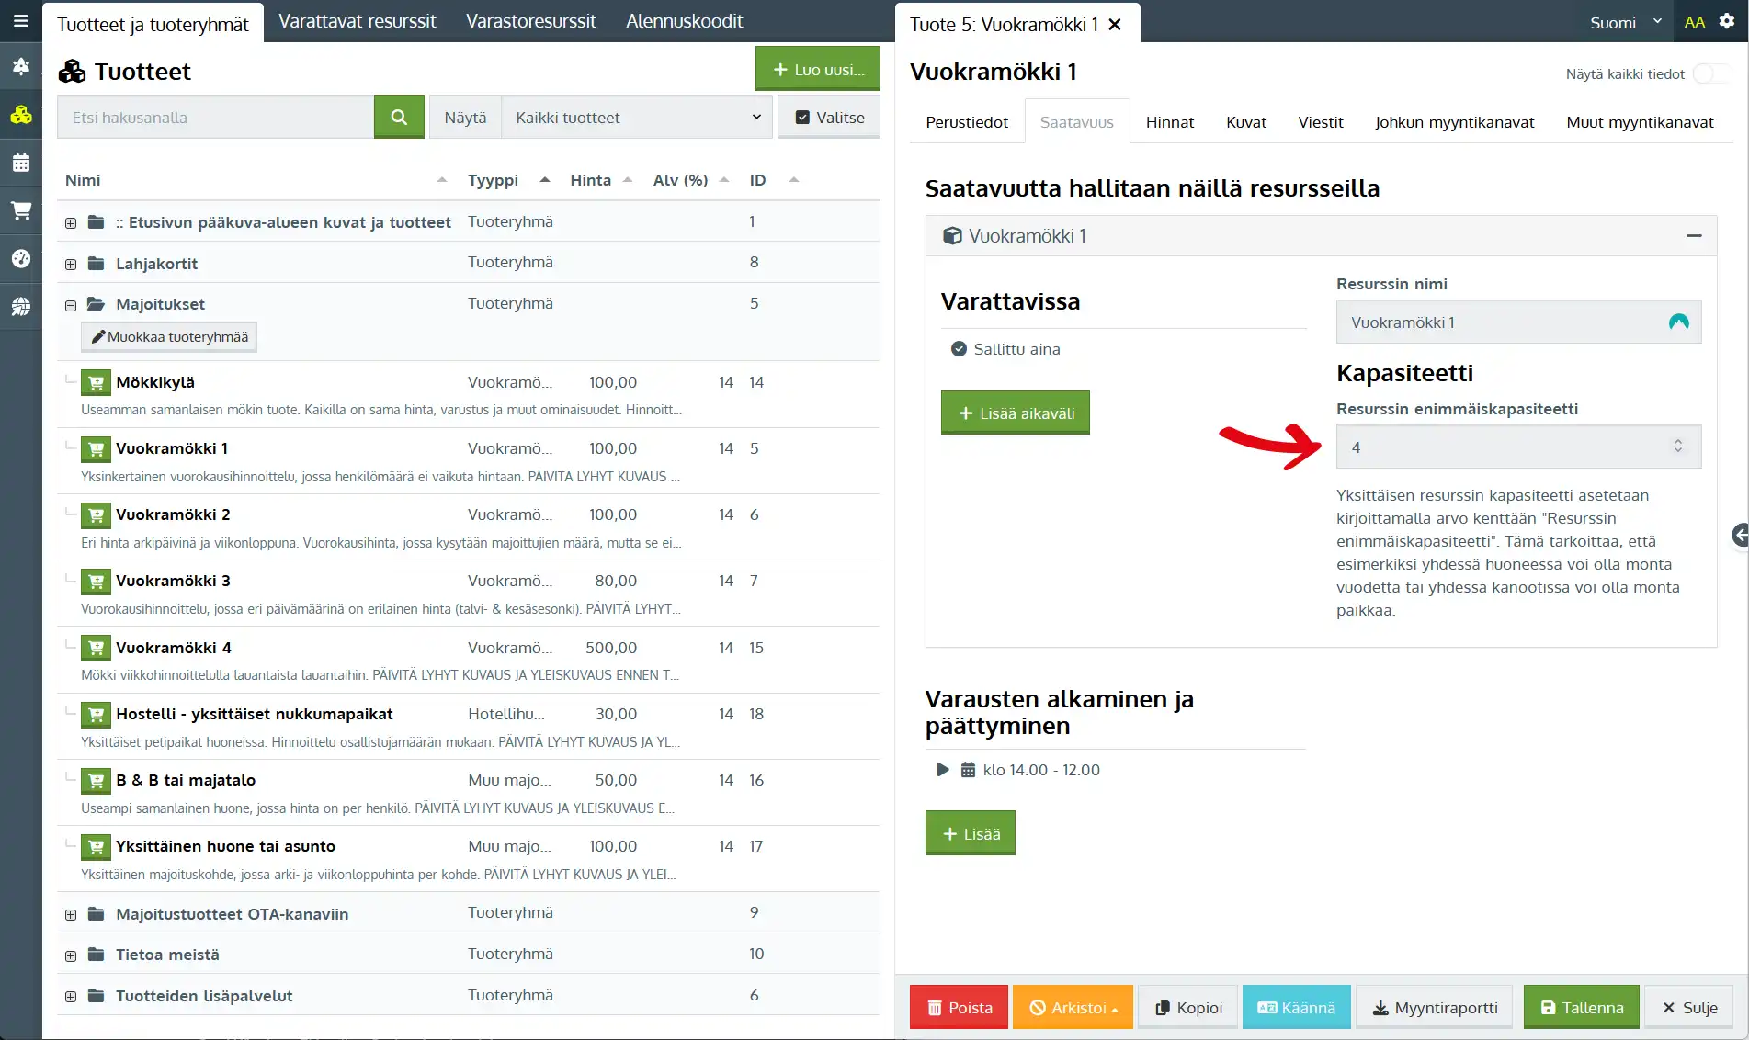Toggle the Näytä kaikki tiedot switch

1709,73
